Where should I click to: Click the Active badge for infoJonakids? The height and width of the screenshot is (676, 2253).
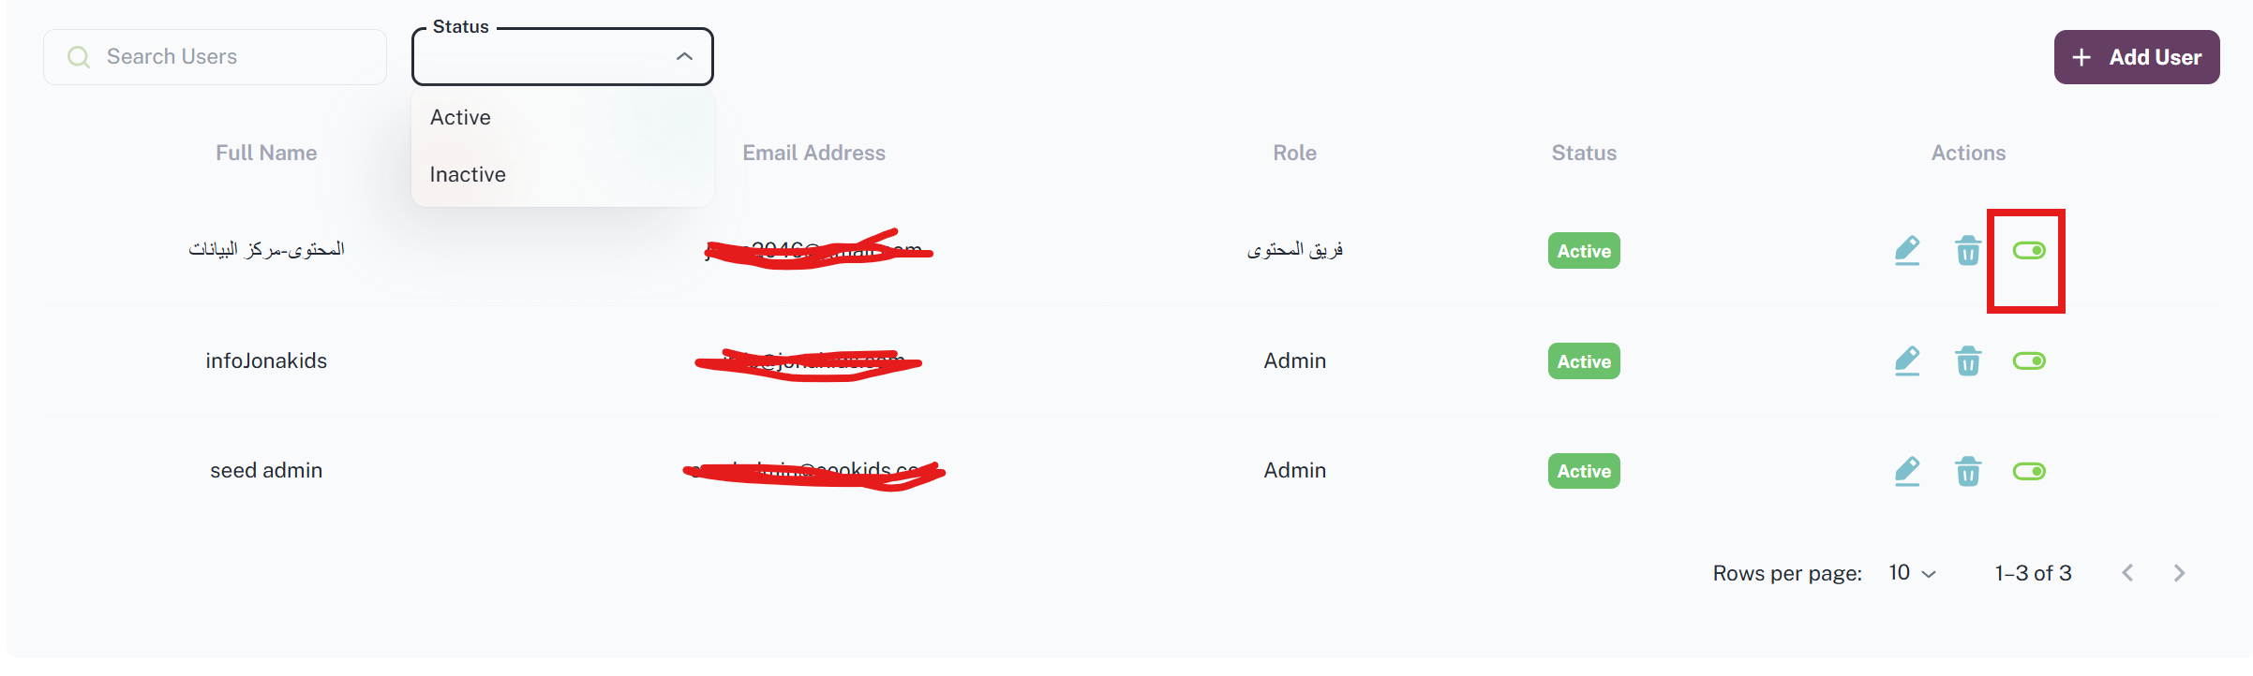[1584, 361]
